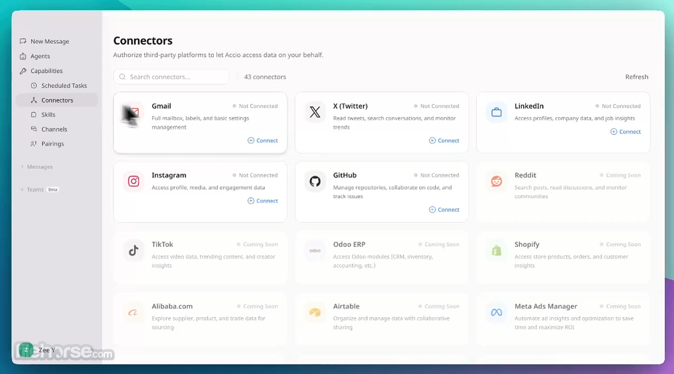Screen dimensions: 674x374
Task: Click the Airtable logo icon
Action: [x=315, y=312]
